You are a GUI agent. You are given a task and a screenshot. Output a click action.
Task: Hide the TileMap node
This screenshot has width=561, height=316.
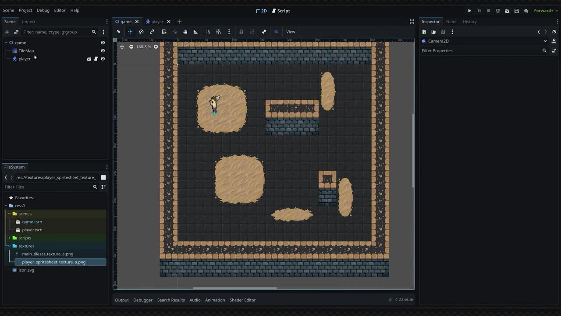click(103, 51)
